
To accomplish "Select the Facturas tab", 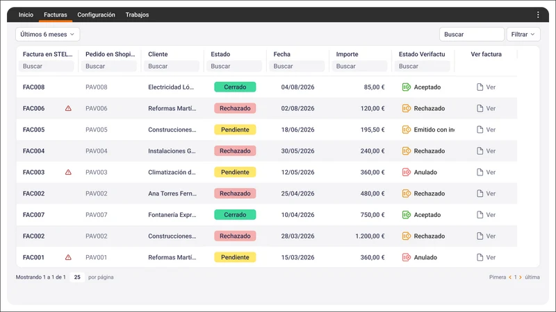I will point(56,15).
